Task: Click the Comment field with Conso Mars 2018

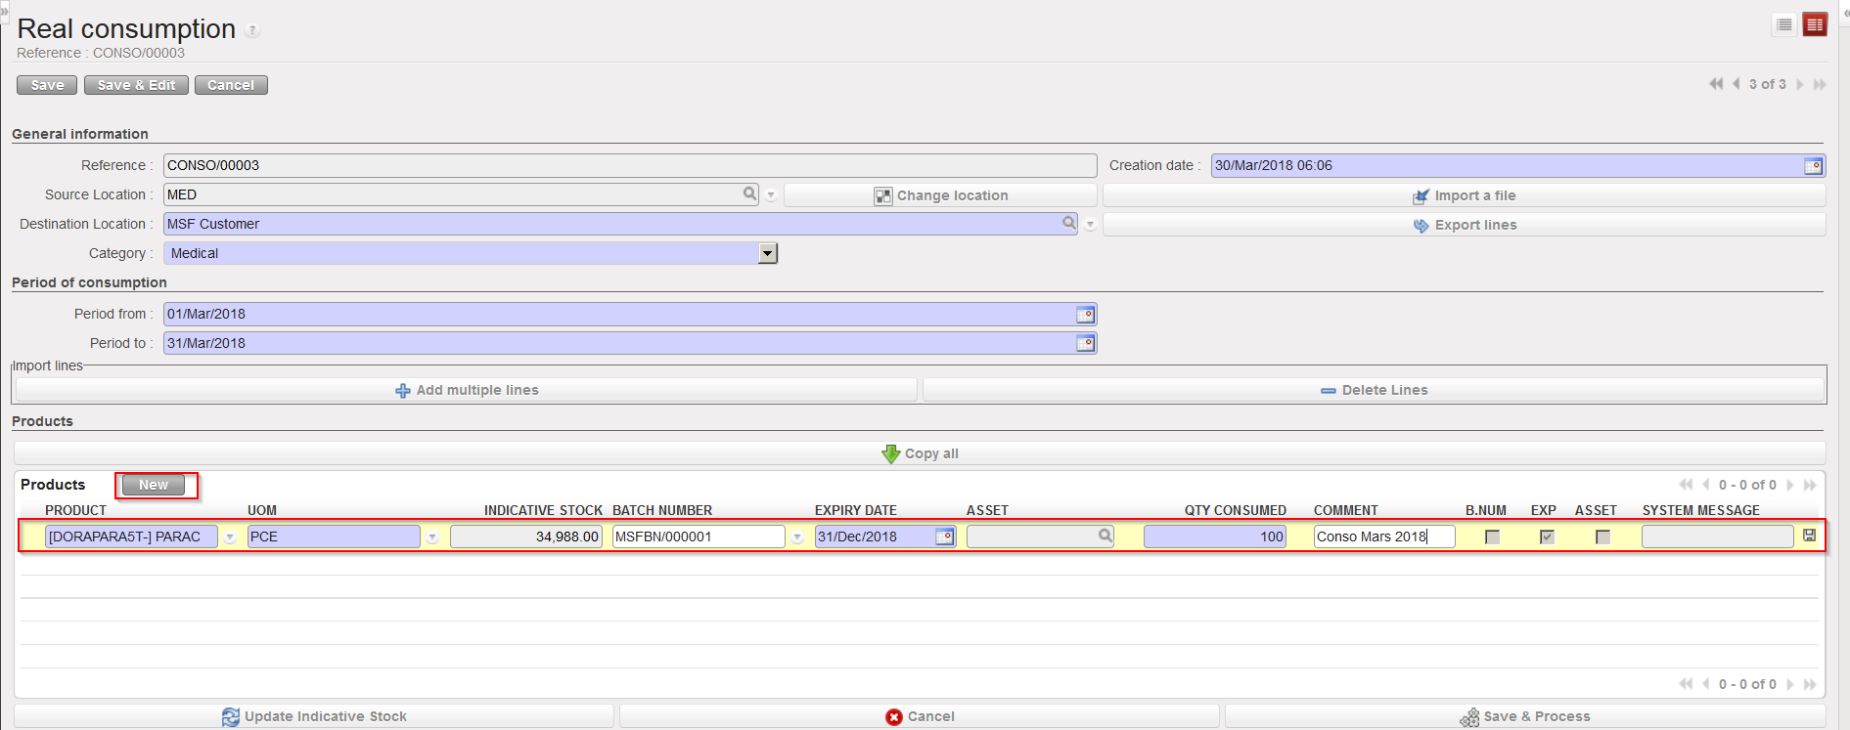Action: [x=1383, y=537]
